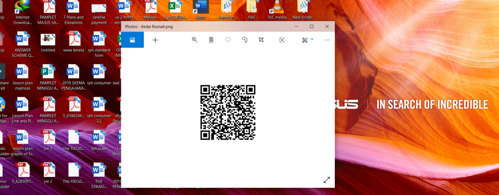Select the sewa kereta PDF icon
499x195 pixels.
(74, 42)
